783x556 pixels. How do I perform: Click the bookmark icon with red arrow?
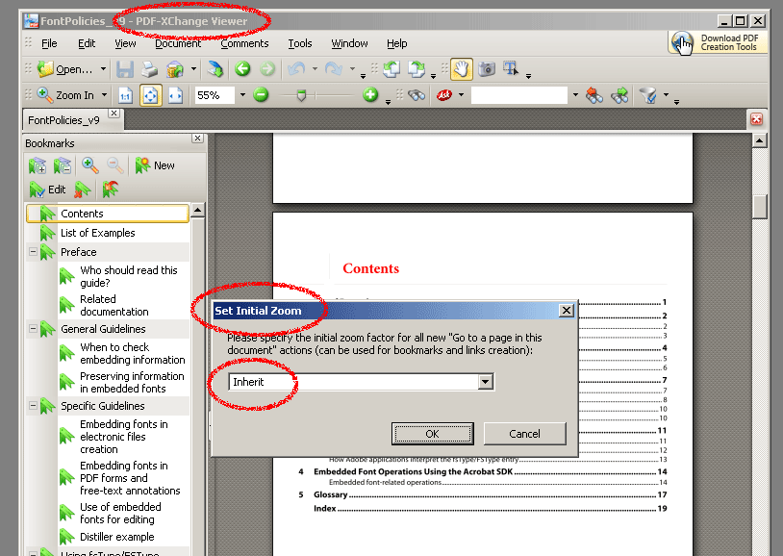tap(111, 190)
